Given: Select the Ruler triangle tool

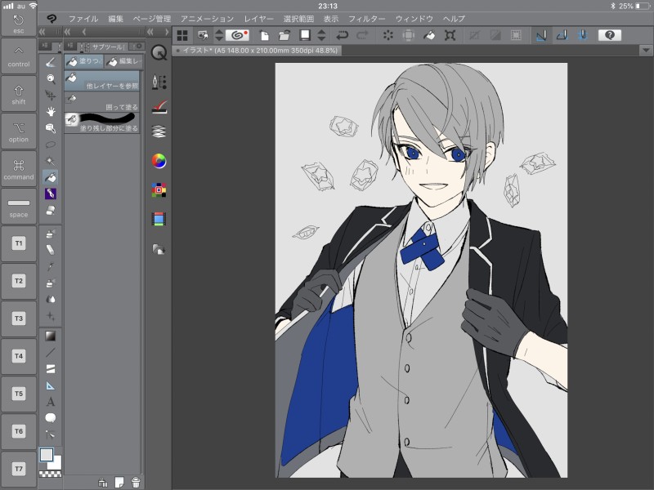Looking at the screenshot, I should tap(51, 385).
